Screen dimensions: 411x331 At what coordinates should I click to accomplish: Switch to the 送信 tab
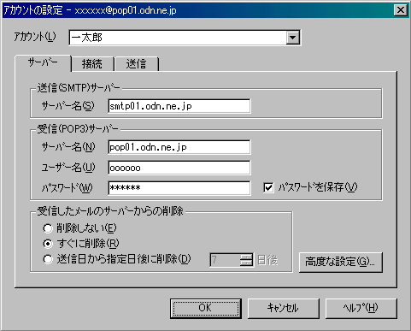tap(136, 63)
